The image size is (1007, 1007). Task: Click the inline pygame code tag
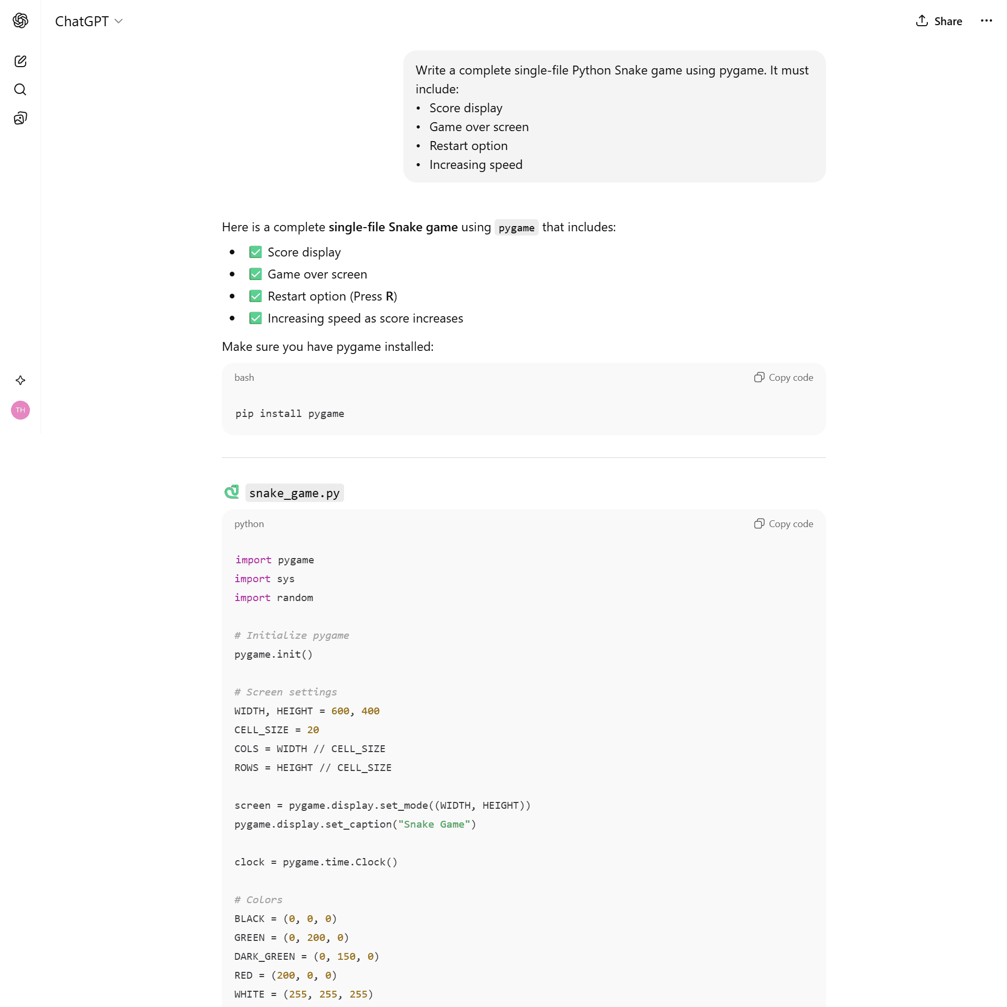516,228
